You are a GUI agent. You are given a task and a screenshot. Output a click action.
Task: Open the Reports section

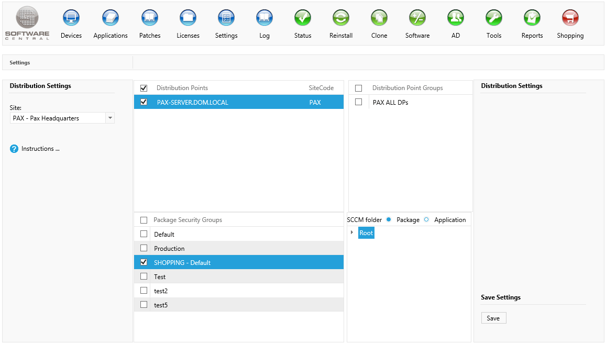click(532, 22)
